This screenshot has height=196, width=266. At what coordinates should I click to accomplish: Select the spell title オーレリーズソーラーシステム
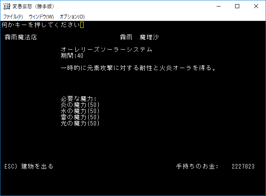pyautogui.click(x=106, y=50)
